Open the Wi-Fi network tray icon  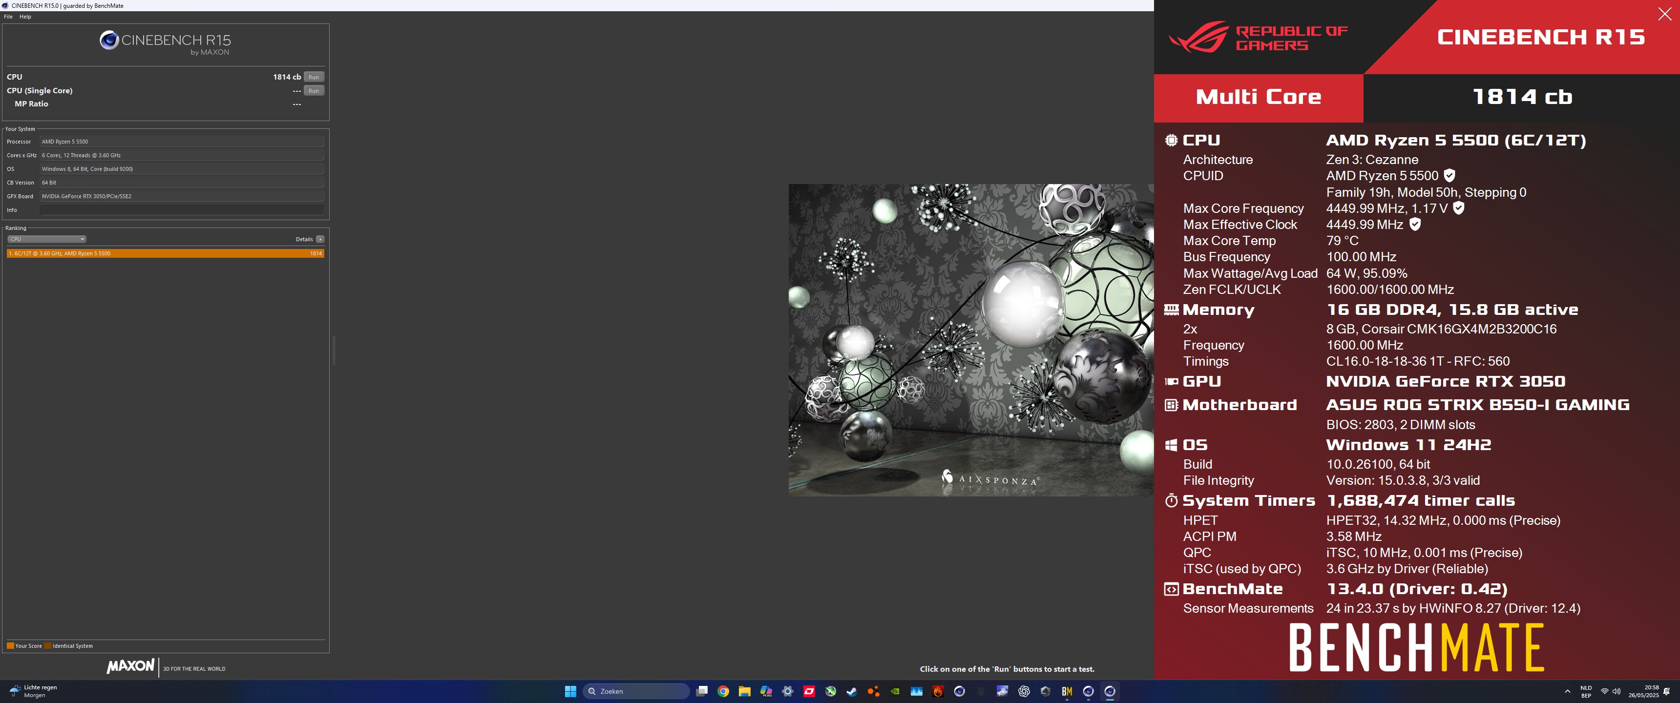click(x=1604, y=691)
